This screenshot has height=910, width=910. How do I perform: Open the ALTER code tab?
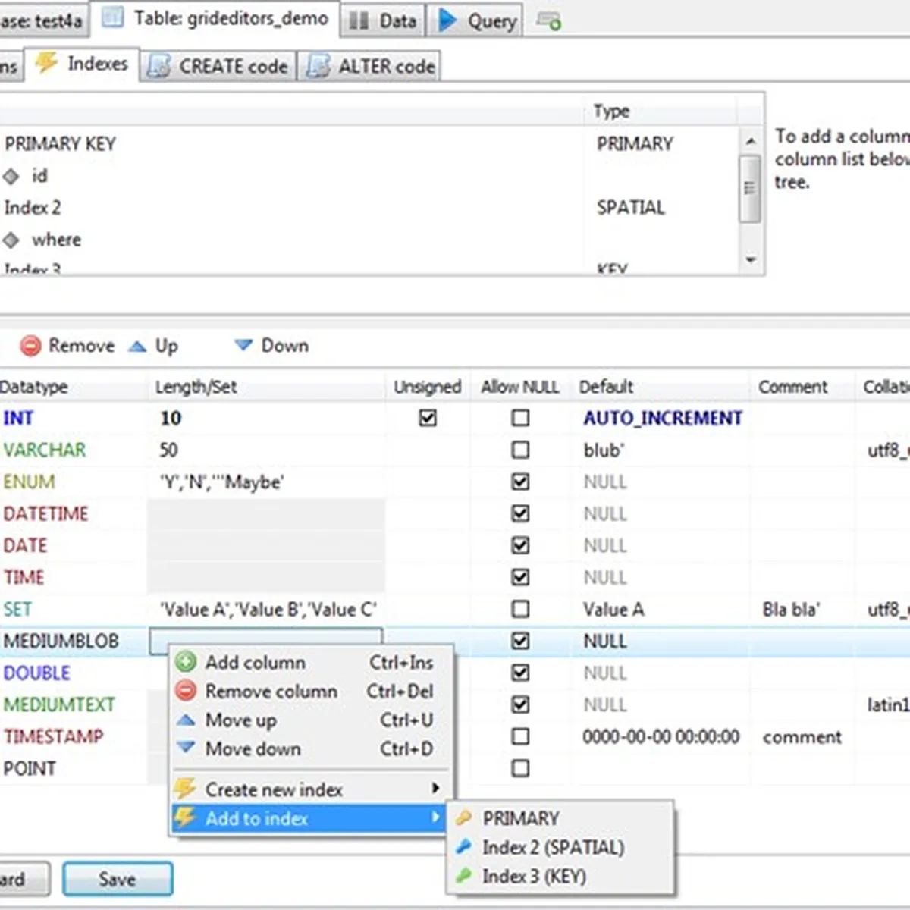[x=372, y=67]
